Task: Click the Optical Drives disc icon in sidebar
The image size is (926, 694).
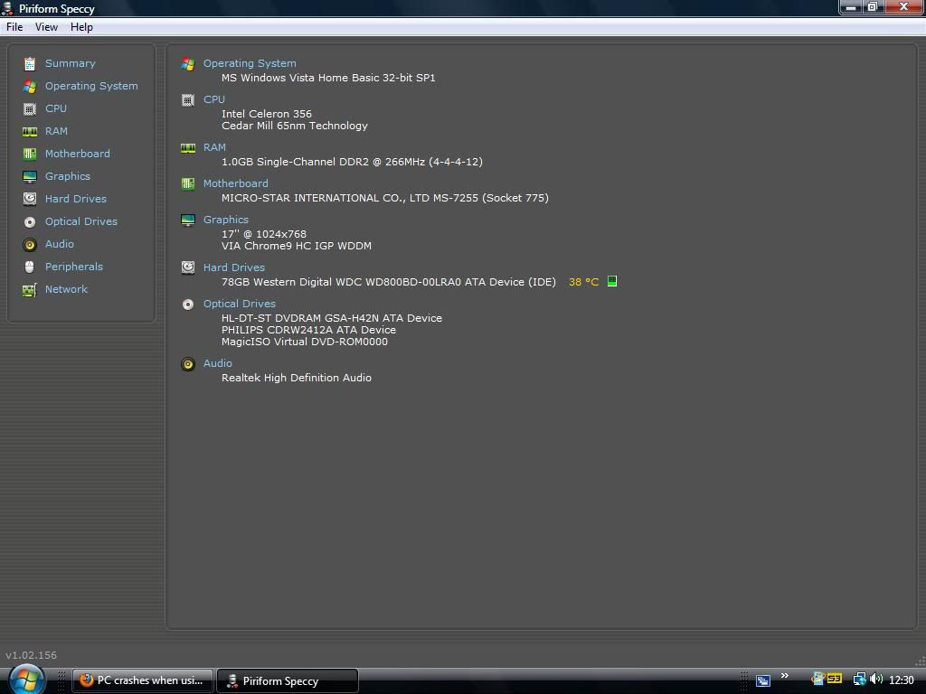Action: 30,222
